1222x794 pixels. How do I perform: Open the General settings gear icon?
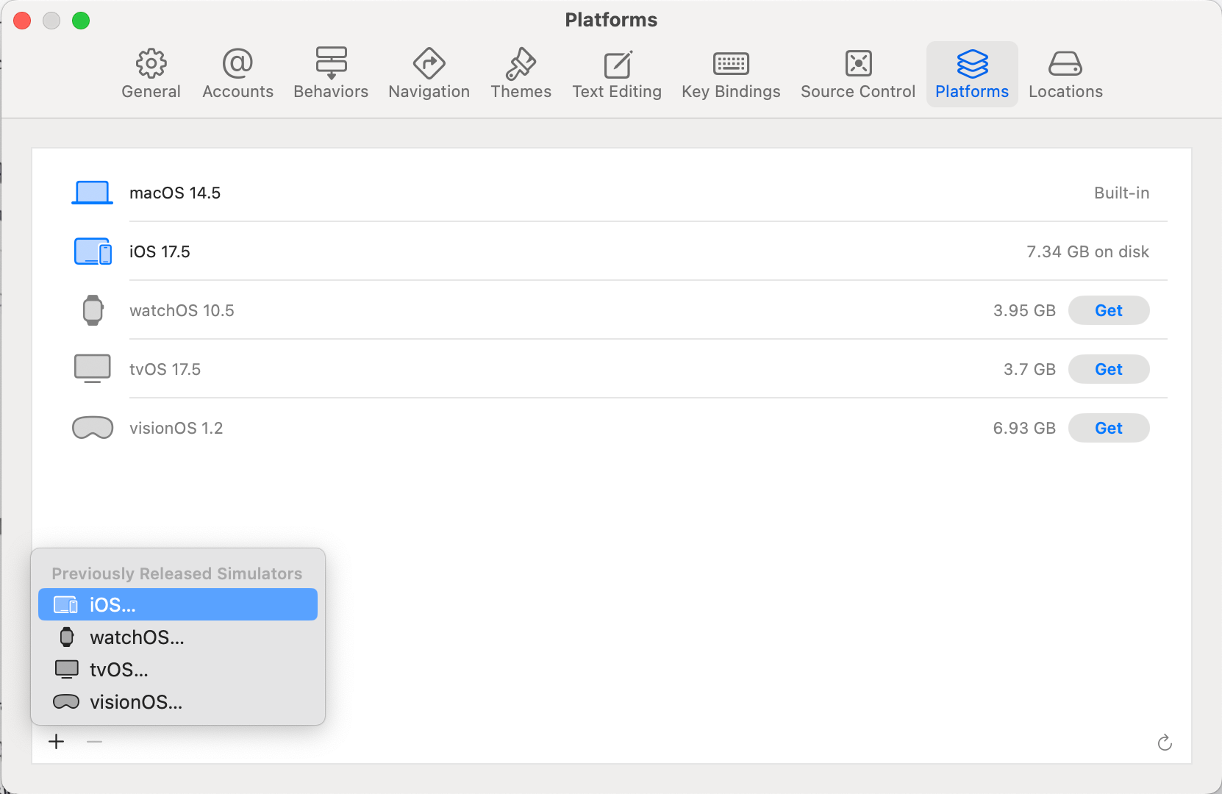coord(151,63)
